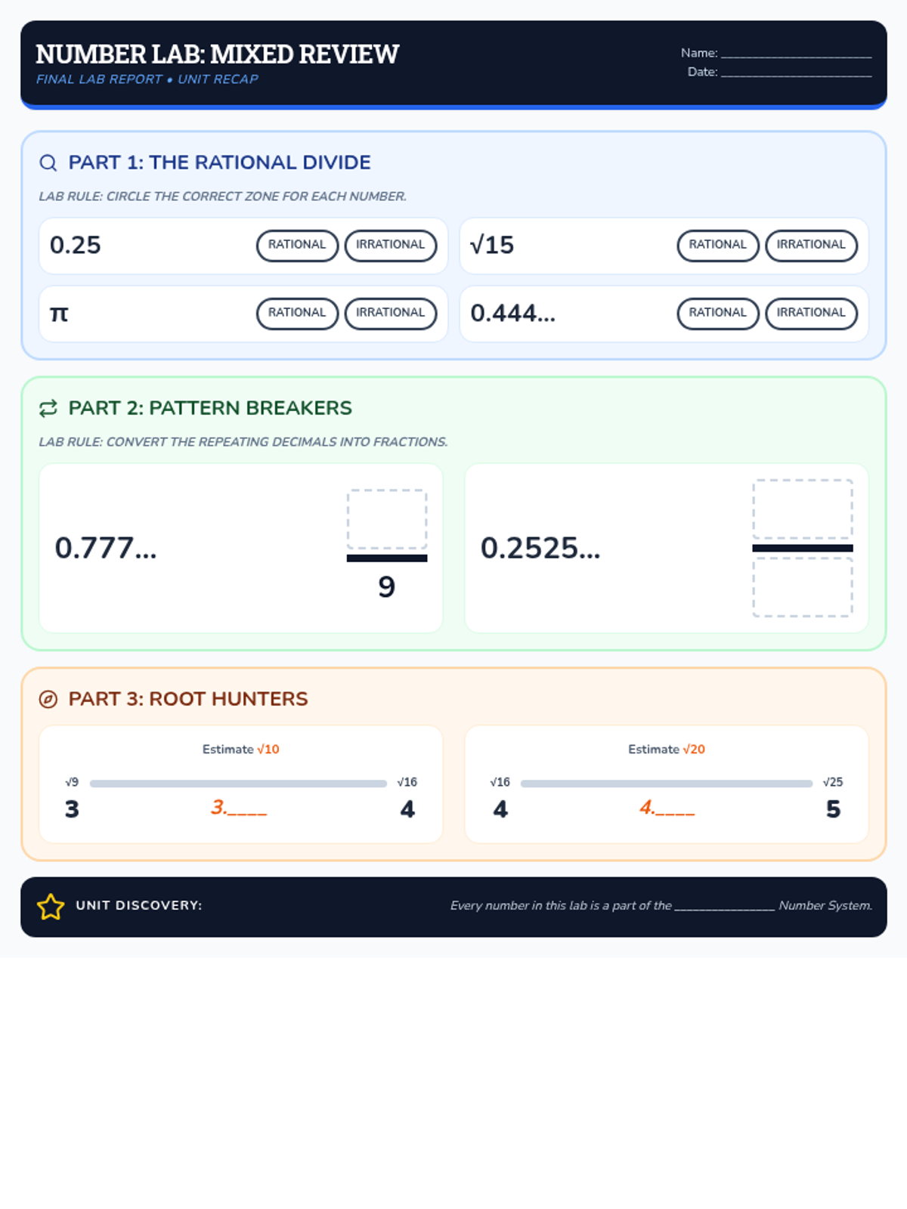Pick IRRATIONAL for 0.444...
Viewport: 907px width, 1209px height.
[811, 314]
